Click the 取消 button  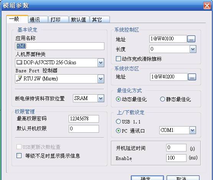pyautogui.click(x=183, y=178)
